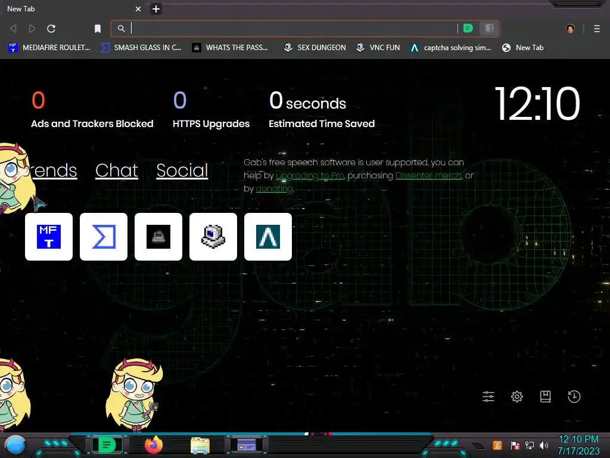Screen dimensions: 610x458
Task: Click the browser forward arrow
Action: point(32,29)
